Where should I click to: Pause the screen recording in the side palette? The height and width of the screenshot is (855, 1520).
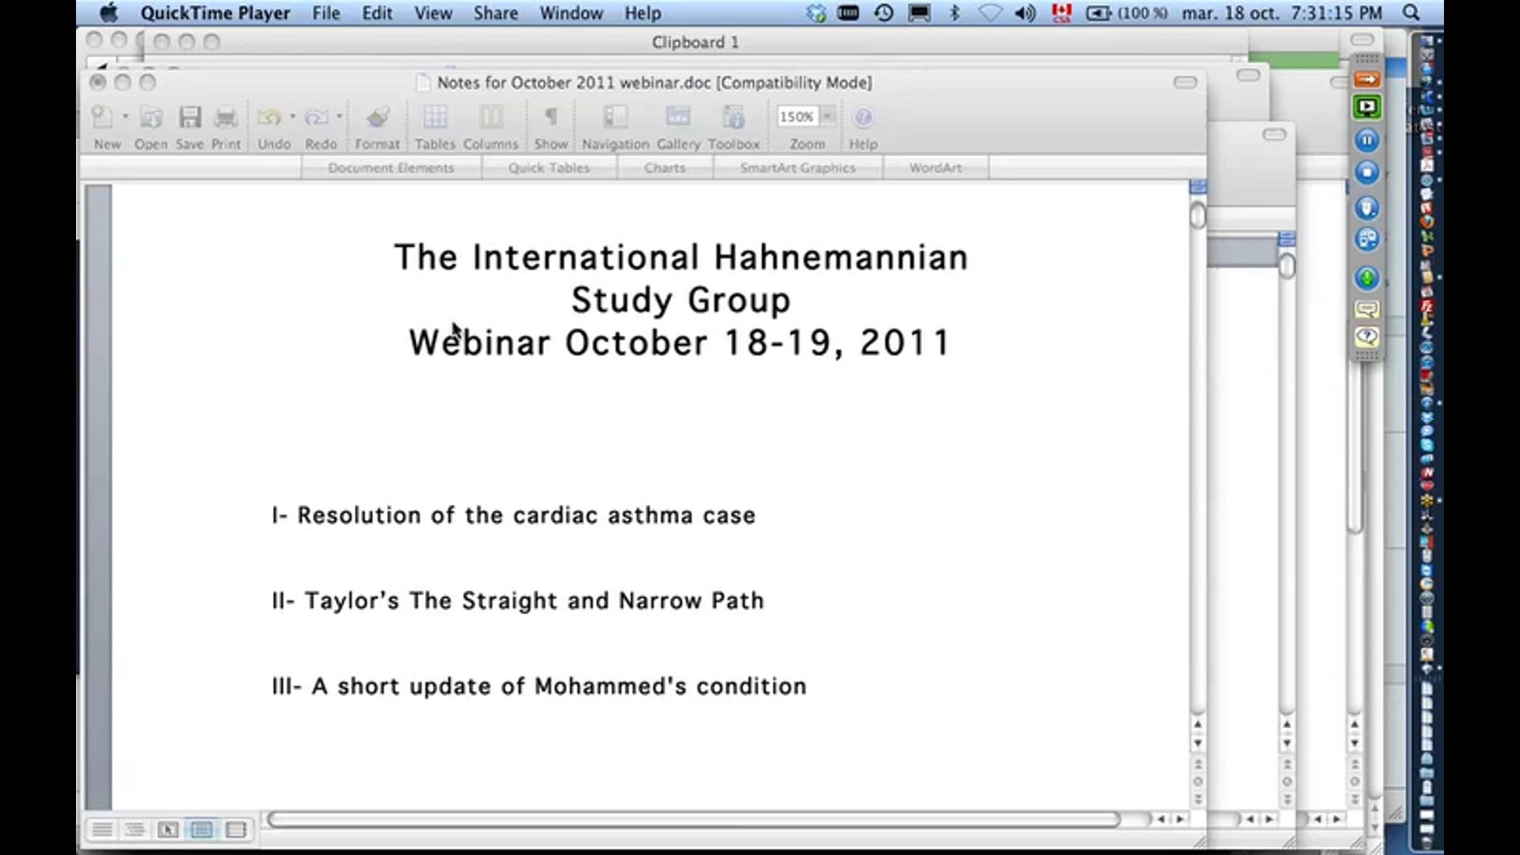[x=1366, y=140]
